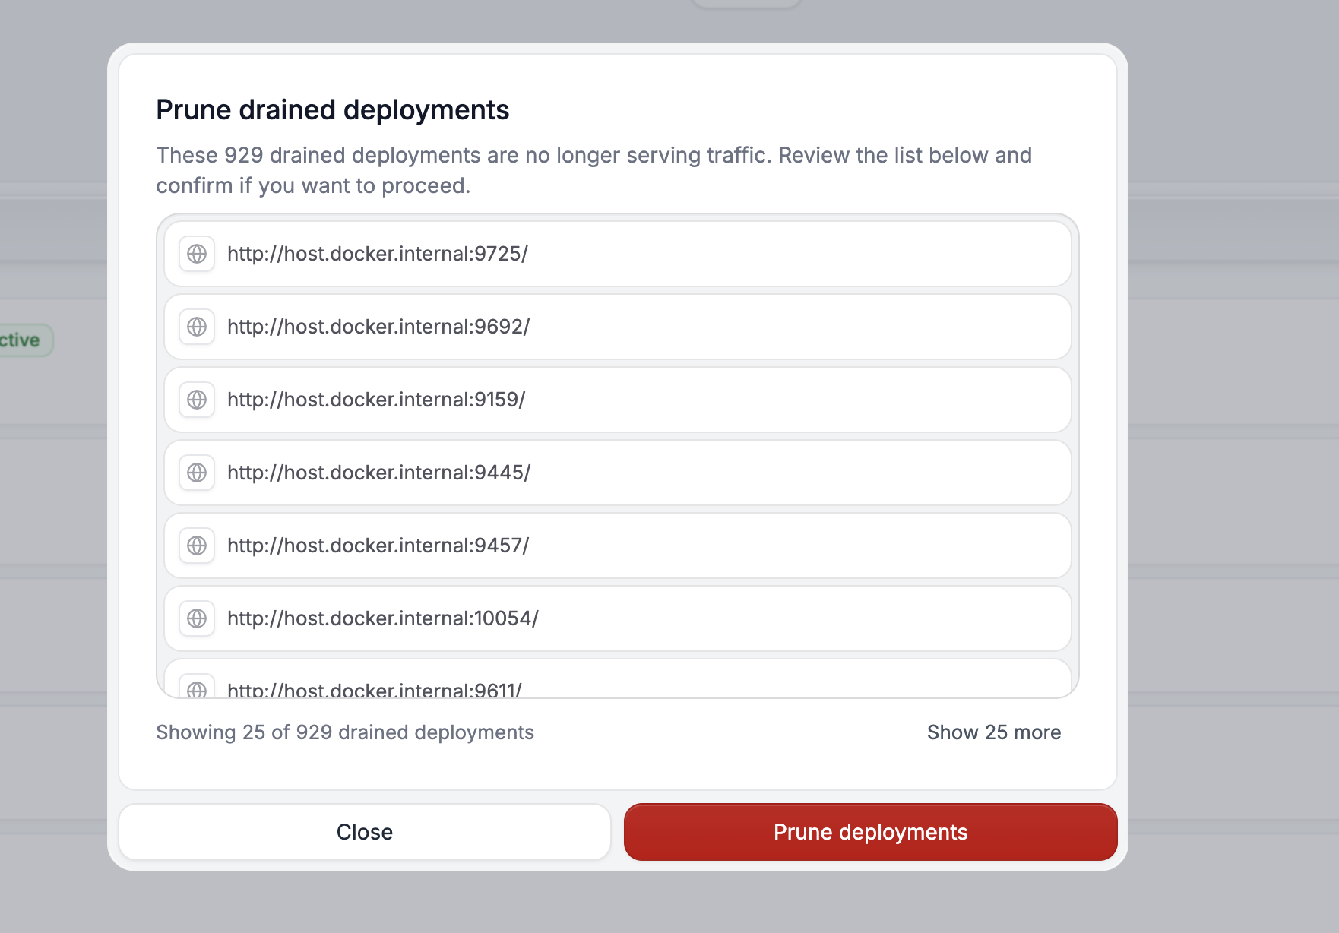Select URL http://host.docker.internal:9159/
This screenshot has width=1339, height=933.
[x=376, y=400]
